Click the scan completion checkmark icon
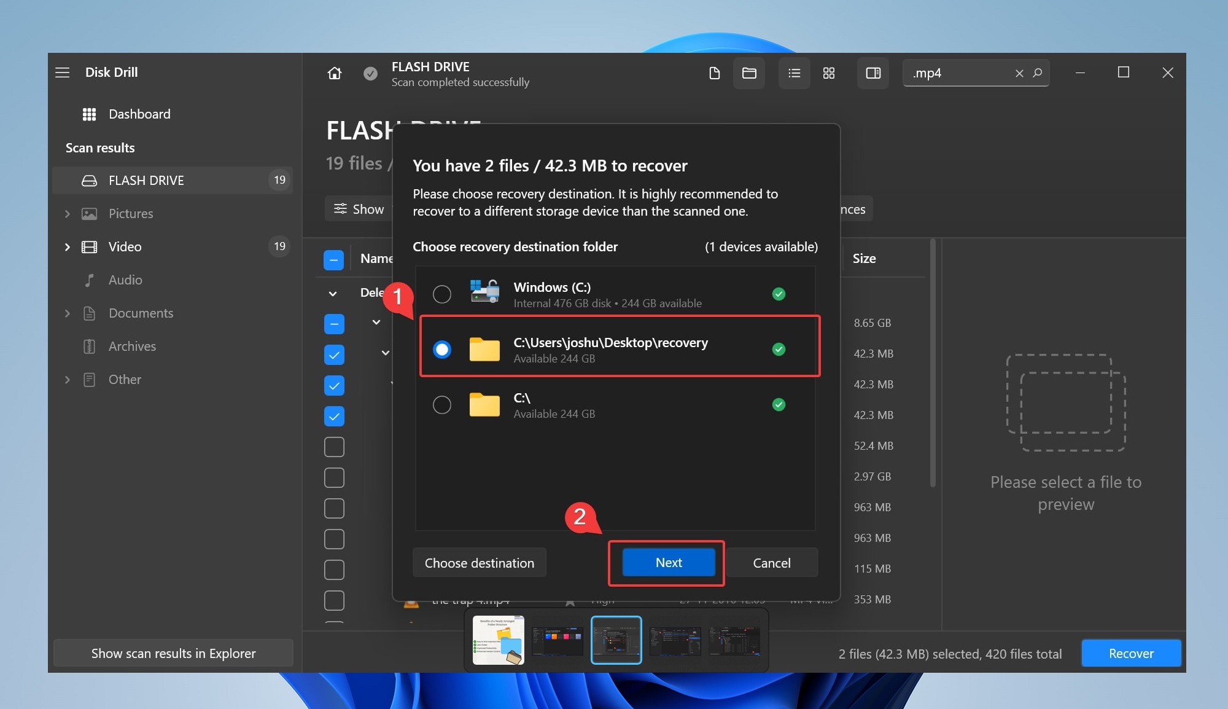Image resolution: width=1228 pixels, height=709 pixels. tap(368, 72)
